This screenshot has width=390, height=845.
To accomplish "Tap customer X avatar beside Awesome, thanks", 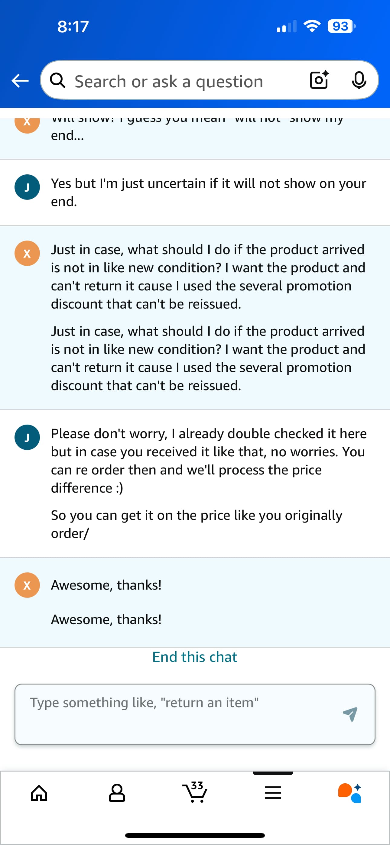I will pos(27,585).
